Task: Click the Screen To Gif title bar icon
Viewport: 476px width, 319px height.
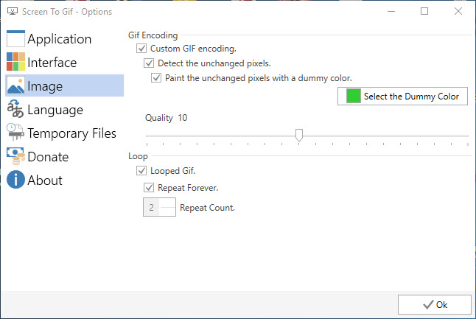Action: (x=13, y=12)
